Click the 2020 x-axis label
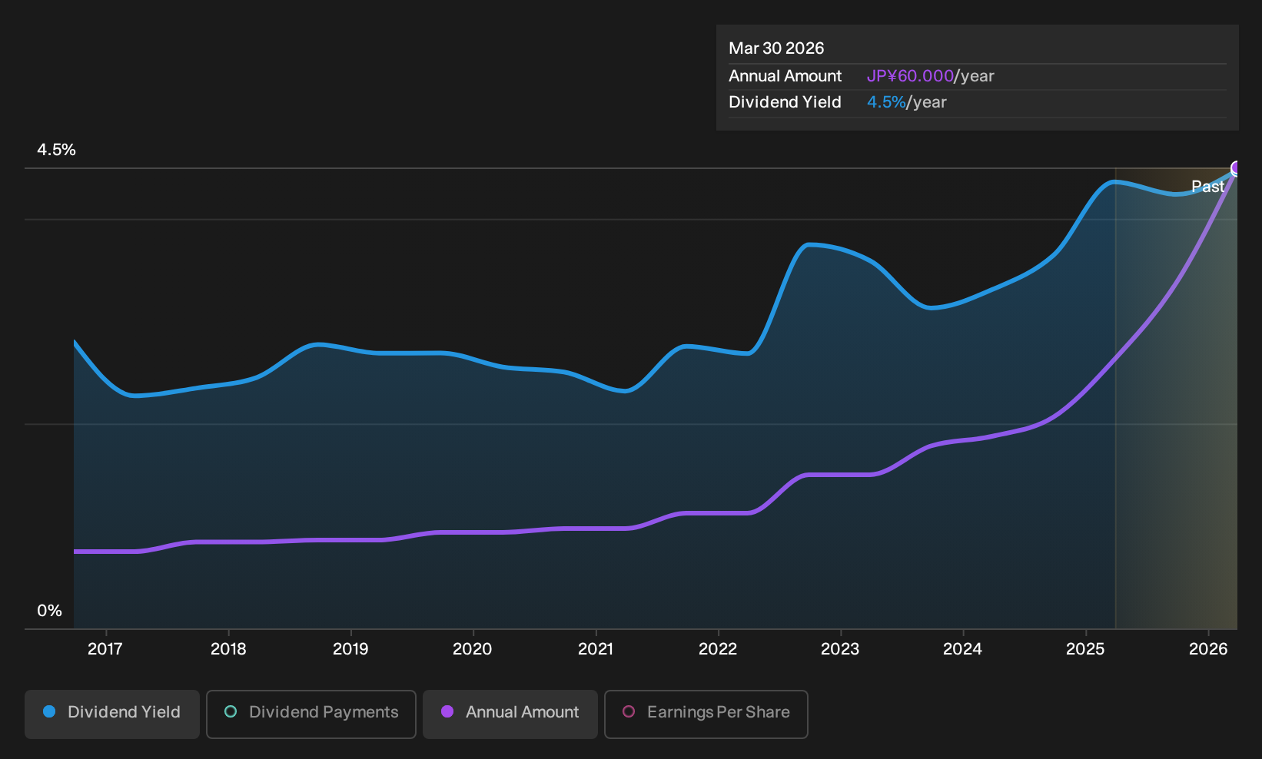1262x759 pixels. point(473,649)
